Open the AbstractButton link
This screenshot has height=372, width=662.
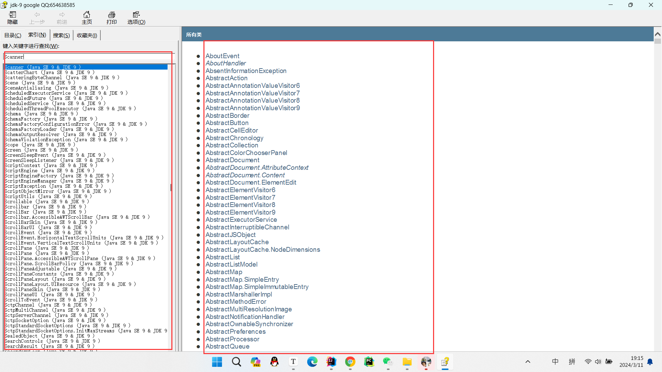(227, 123)
